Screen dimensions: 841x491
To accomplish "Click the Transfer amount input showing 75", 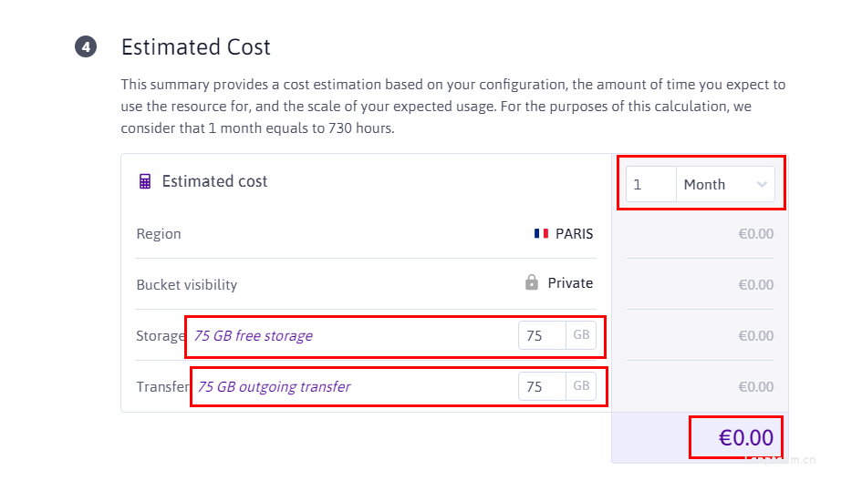I will (542, 386).
